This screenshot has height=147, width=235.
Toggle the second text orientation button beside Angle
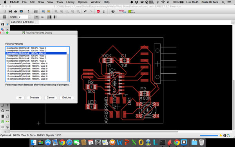[42, 17]
